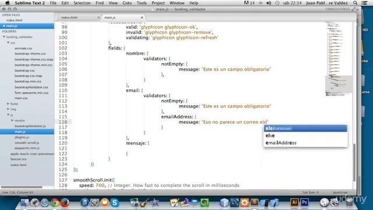373x210 pixels.
Task: Open Spotlight search in menu bar
Action: pyautogui.click(x=355, y=3)
